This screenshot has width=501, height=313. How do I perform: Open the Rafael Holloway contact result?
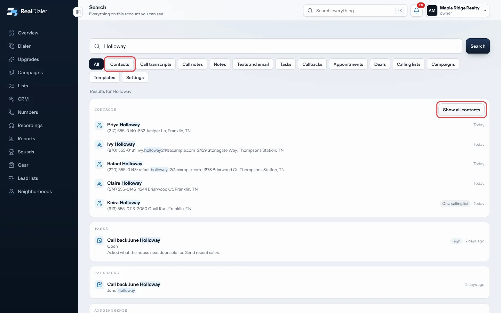click(x=289, y=167)
